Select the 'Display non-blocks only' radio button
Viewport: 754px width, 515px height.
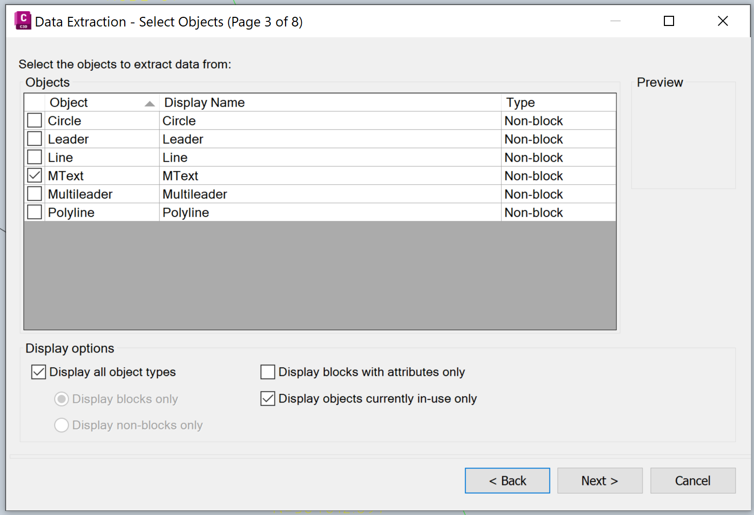pyautogui.click(x=61, y=425)
